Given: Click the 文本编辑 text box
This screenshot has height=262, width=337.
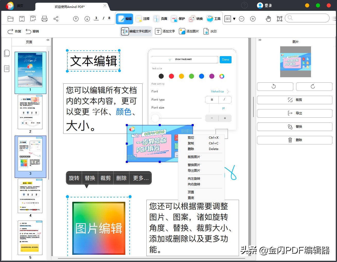Looking at the screenshot, I should [x=93, y=61].
